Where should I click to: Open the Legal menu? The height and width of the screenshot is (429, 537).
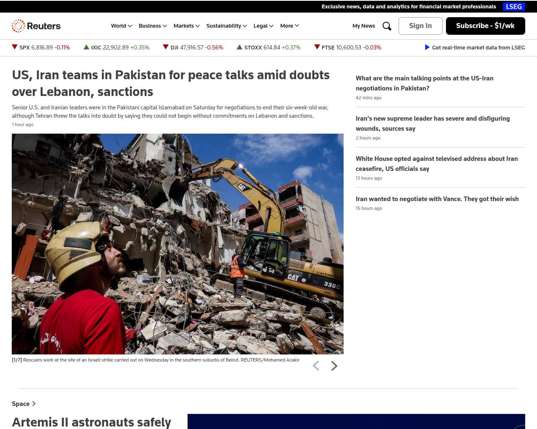[263, 26]
